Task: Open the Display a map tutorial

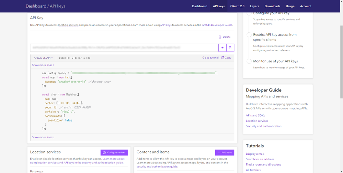Action: [x=255, y=154]
